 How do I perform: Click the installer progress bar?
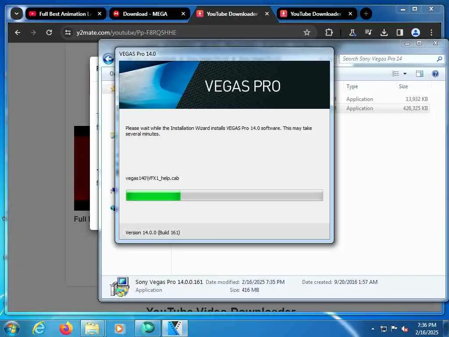click(224, 195)
